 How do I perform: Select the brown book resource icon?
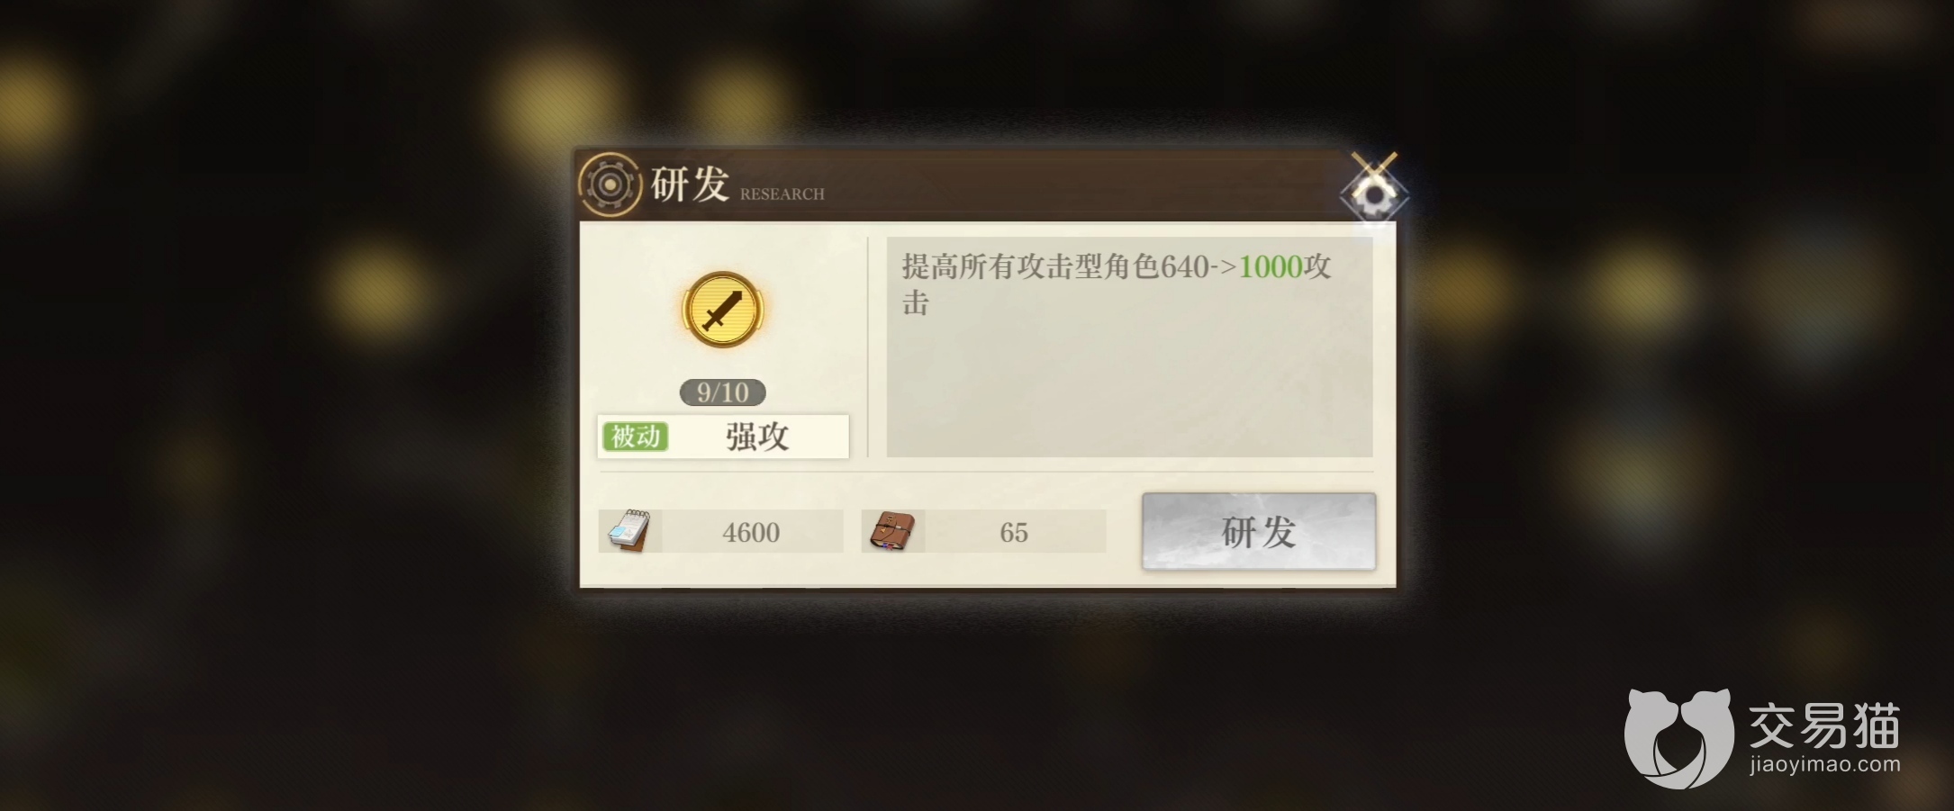point(891,531)
